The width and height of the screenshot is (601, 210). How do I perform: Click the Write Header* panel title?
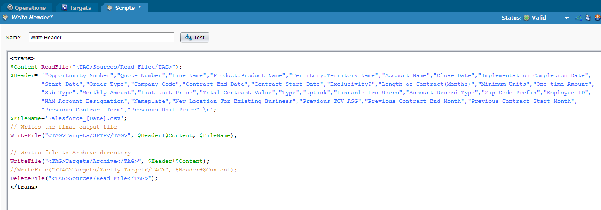[x=32, y=18]
